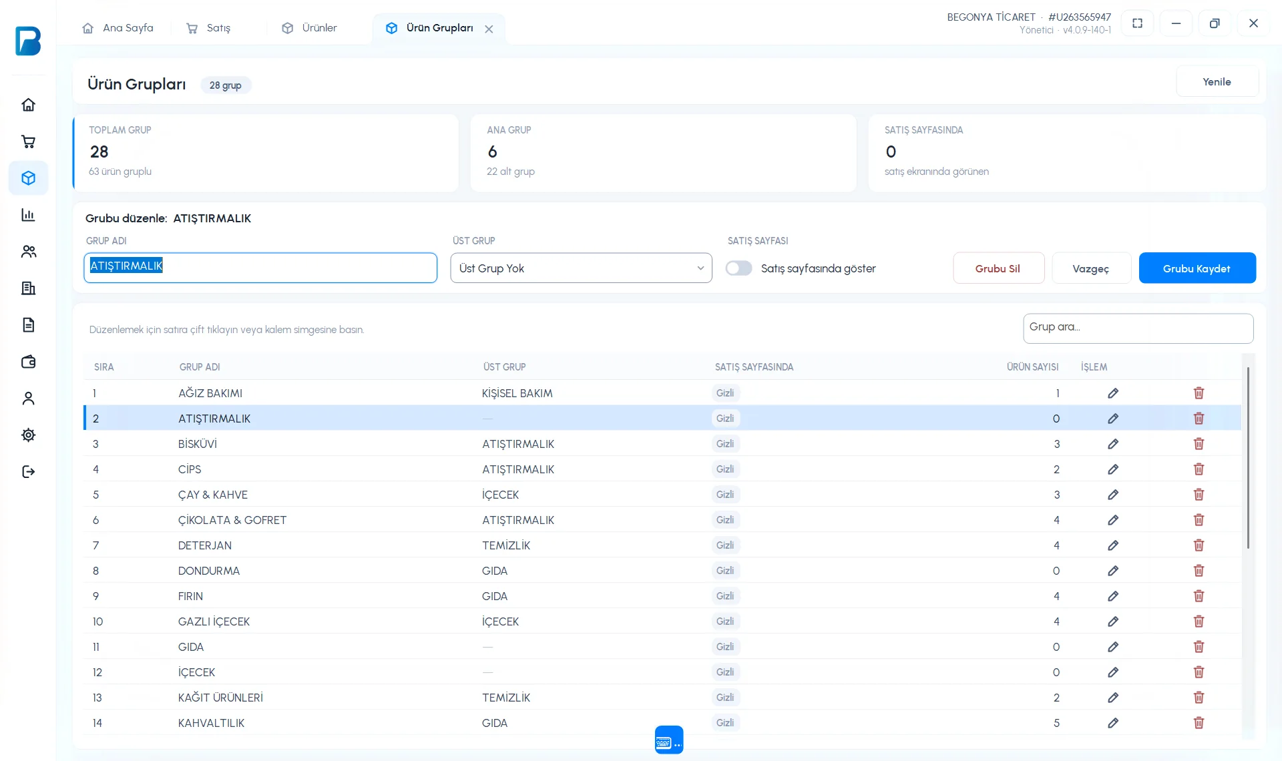Select the ÇİKOLATA & GOFRET row
Screen dimensions: 1282x761
[x=662, y=520]
